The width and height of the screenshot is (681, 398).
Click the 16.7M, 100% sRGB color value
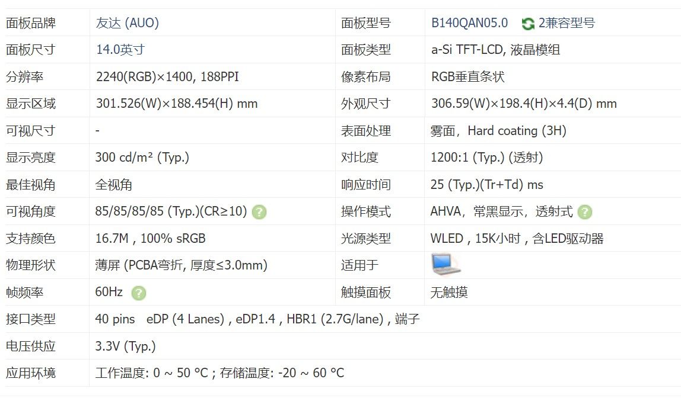click(x=151, y=239)
